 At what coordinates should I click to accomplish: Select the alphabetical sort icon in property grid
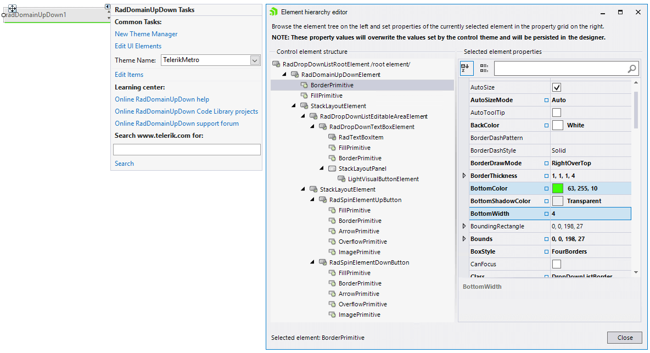coord(465,68)
